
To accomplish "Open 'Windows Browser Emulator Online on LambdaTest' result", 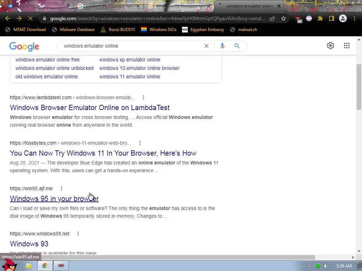I will pos(89,108).
